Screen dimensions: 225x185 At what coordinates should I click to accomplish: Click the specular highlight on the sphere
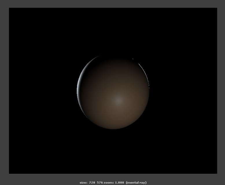coord(118,101)
